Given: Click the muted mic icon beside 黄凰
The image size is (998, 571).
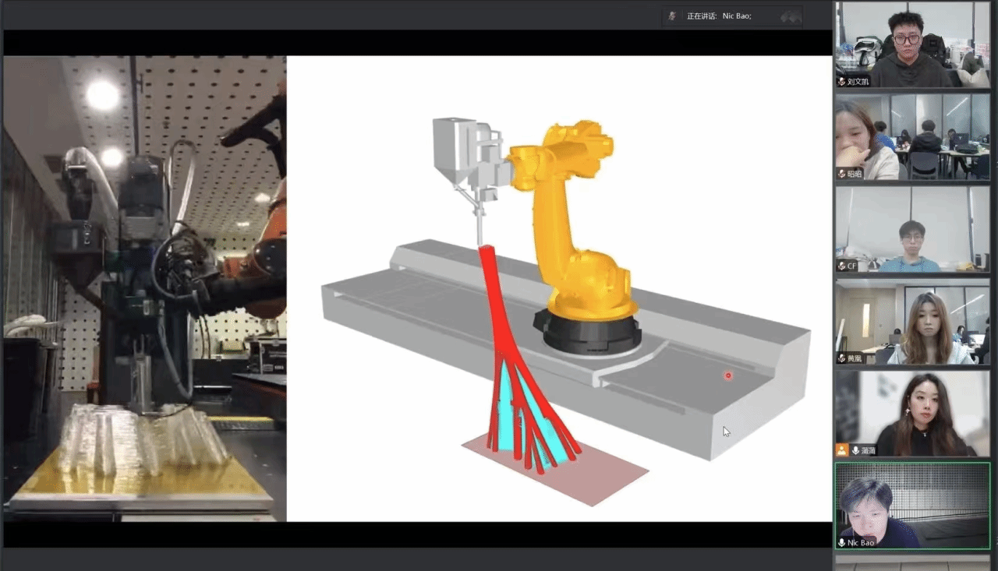Looking at the screenshot, I should click(x=842, y=358).
